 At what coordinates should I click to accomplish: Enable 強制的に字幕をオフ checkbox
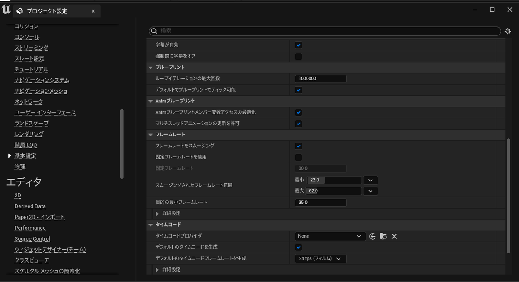click(x=298, y=56)
